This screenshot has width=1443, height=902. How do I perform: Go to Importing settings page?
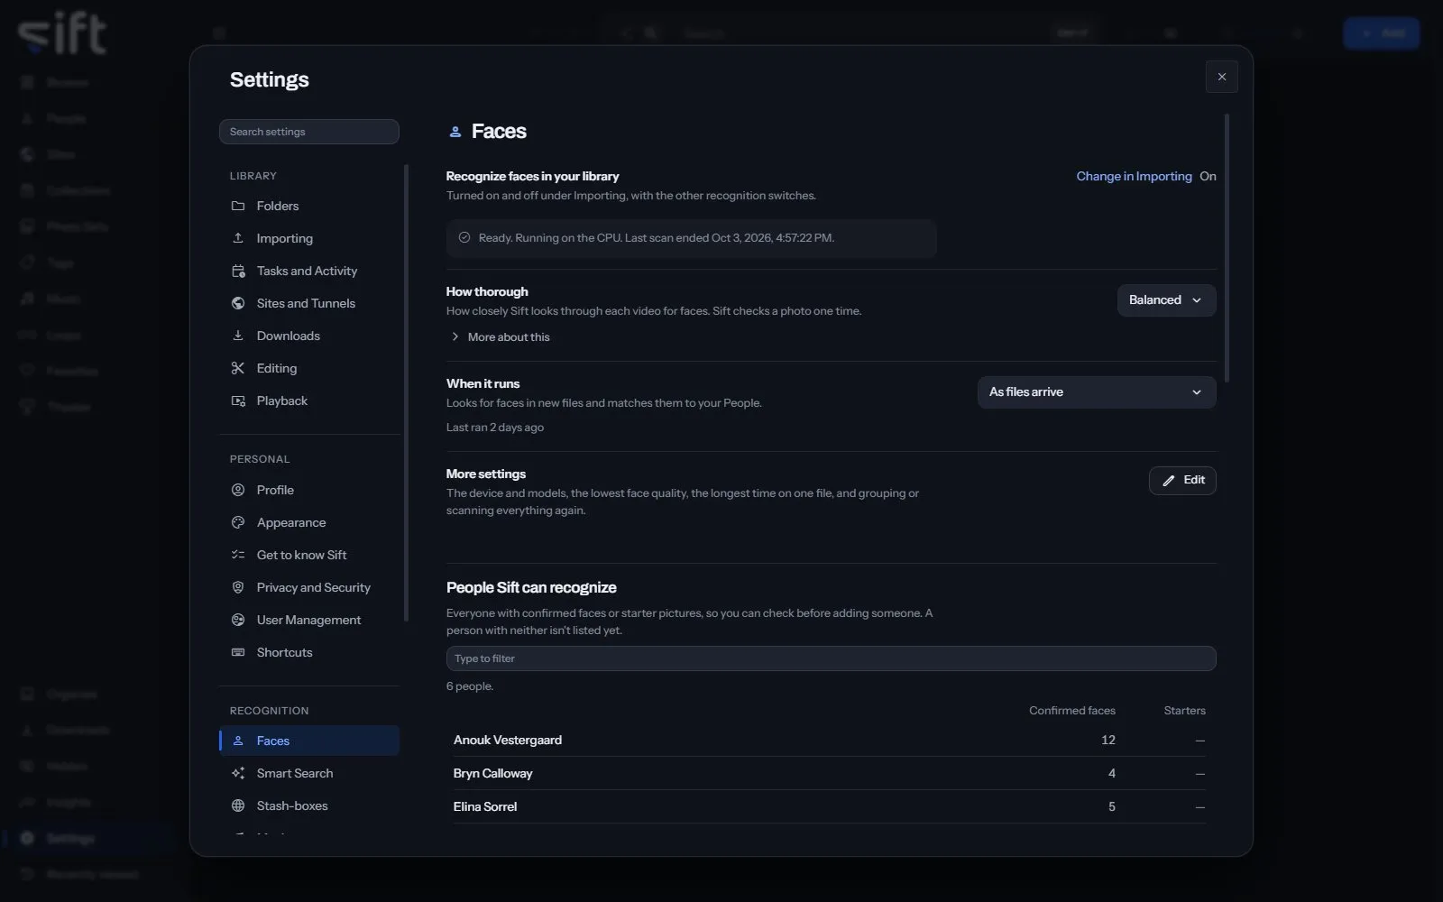309,238
